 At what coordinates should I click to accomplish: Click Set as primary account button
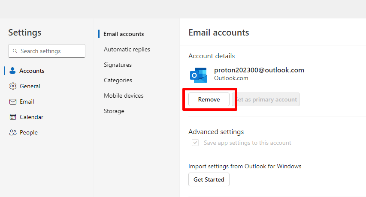[x=266, y=99]
